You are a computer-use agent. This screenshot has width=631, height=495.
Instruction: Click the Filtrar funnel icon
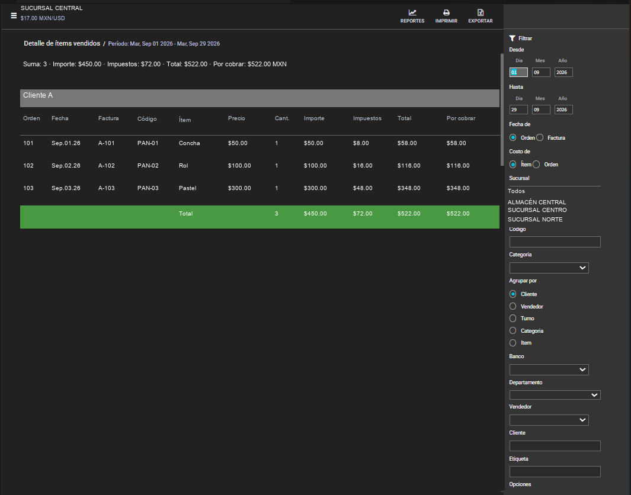tap(513, 38)
